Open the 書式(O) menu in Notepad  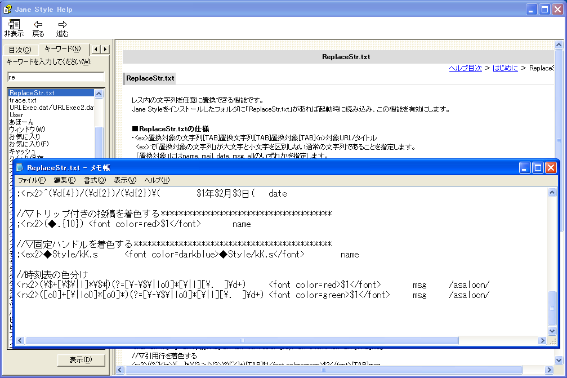(x=95, y=180)
